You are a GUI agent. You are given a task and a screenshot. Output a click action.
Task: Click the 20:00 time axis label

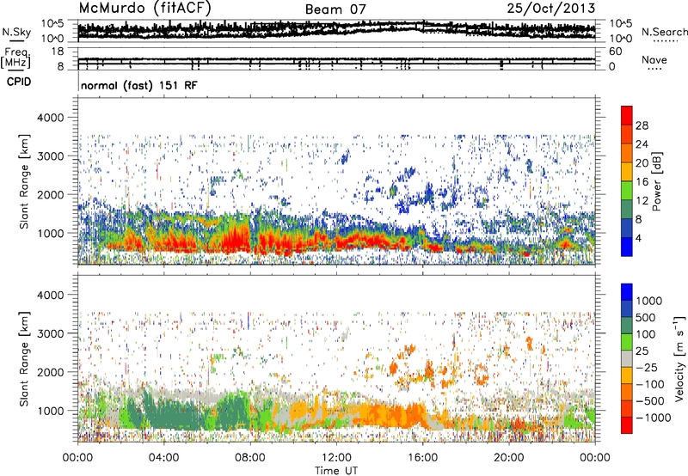coord(509,458)
